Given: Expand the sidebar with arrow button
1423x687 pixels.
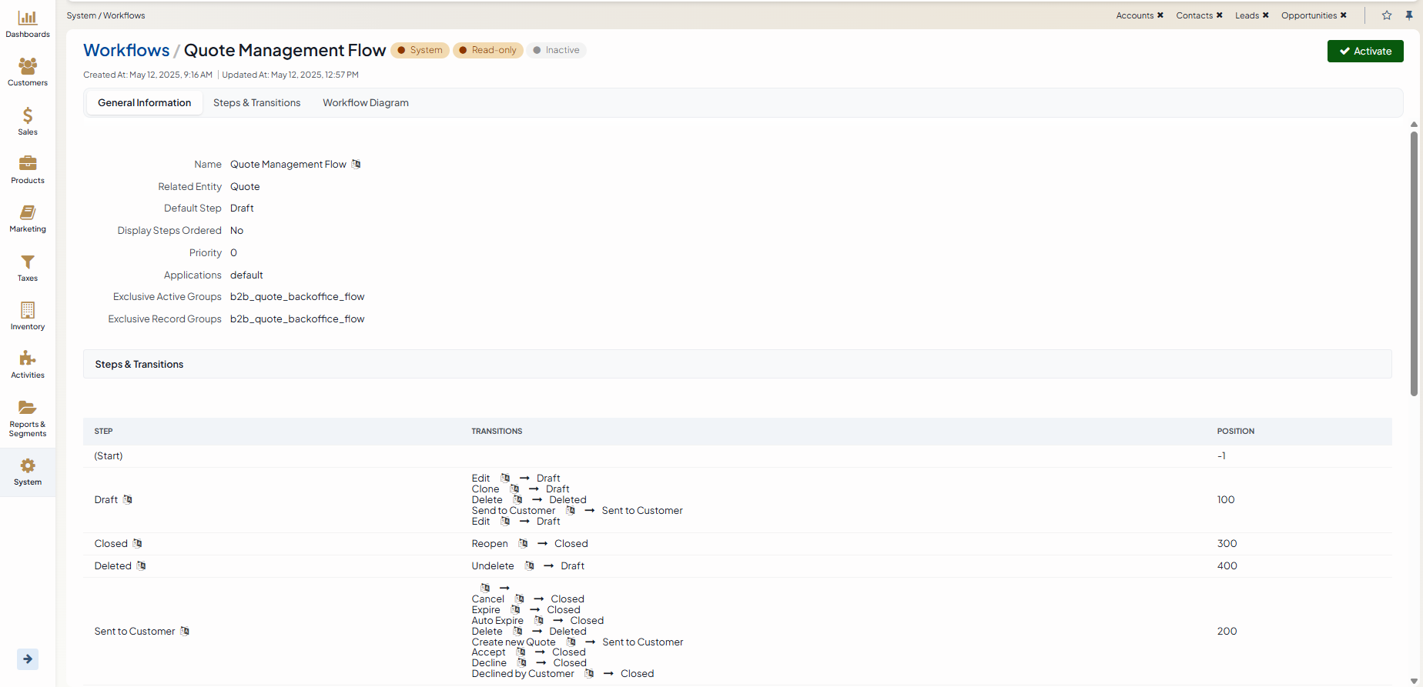Looking at the screenshot, I should pyautogui.click(x=28, y=659).
